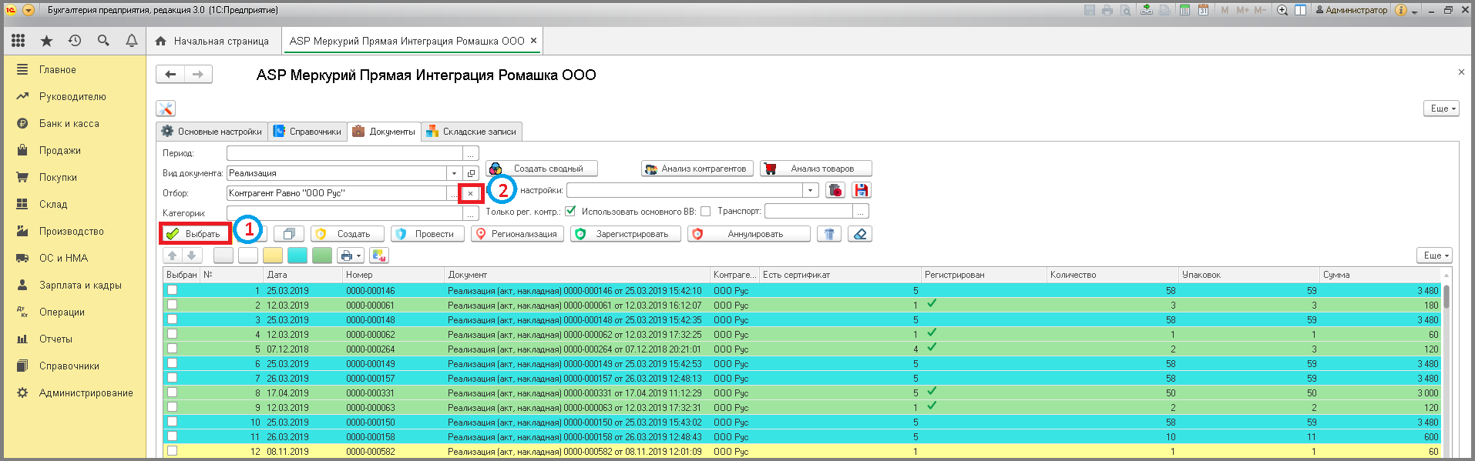Delete saved settings with red icon

click(835, 190)
